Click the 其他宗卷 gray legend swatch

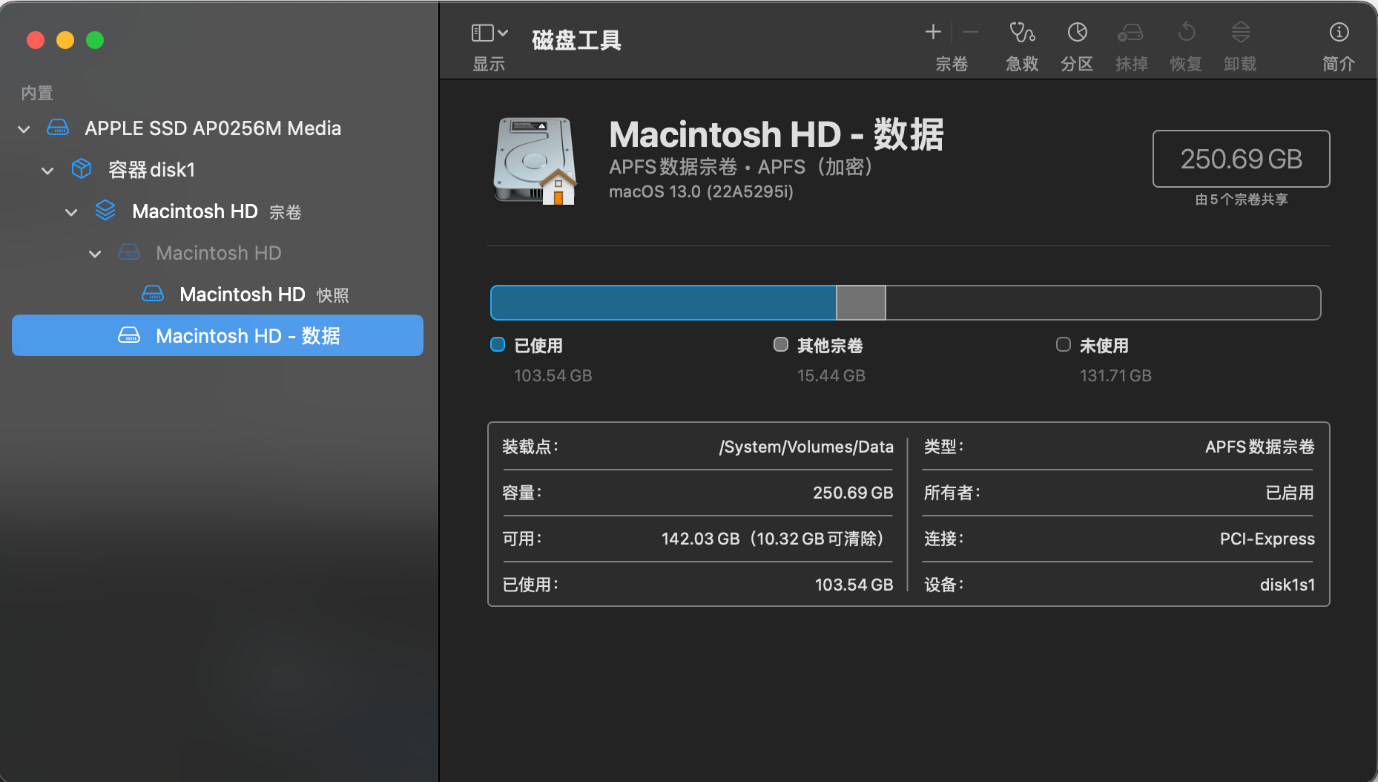tap(780, 344)
